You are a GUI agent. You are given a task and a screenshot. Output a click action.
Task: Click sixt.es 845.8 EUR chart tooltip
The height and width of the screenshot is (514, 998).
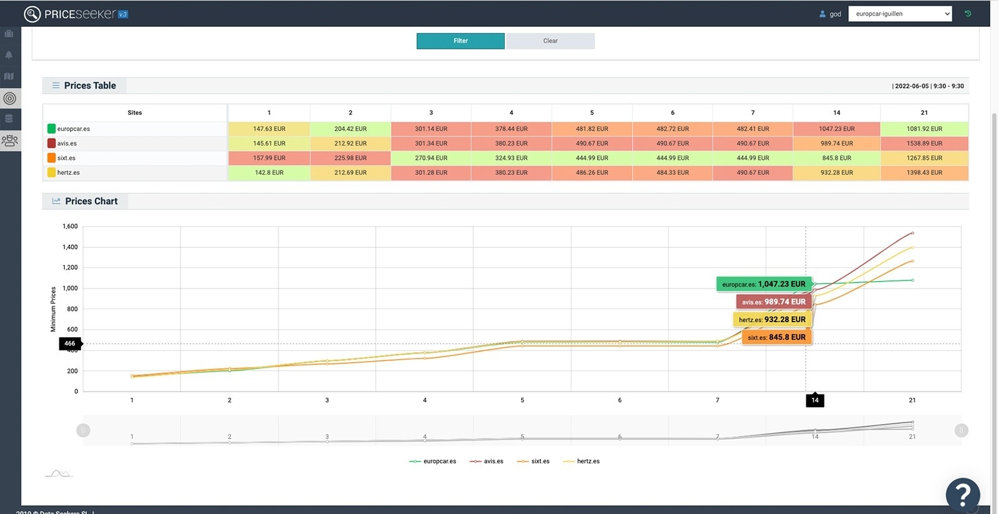click(776, 337)
